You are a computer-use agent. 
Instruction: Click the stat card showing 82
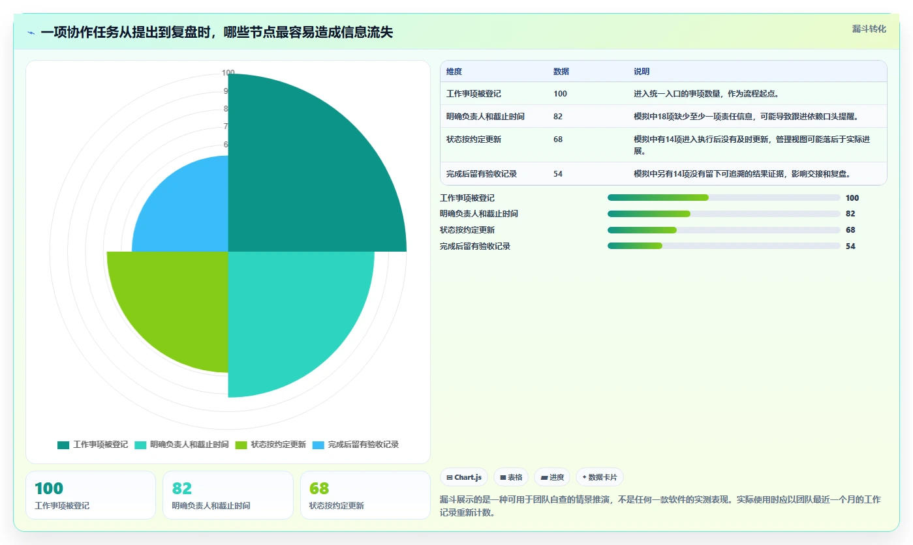click(228, 495)
